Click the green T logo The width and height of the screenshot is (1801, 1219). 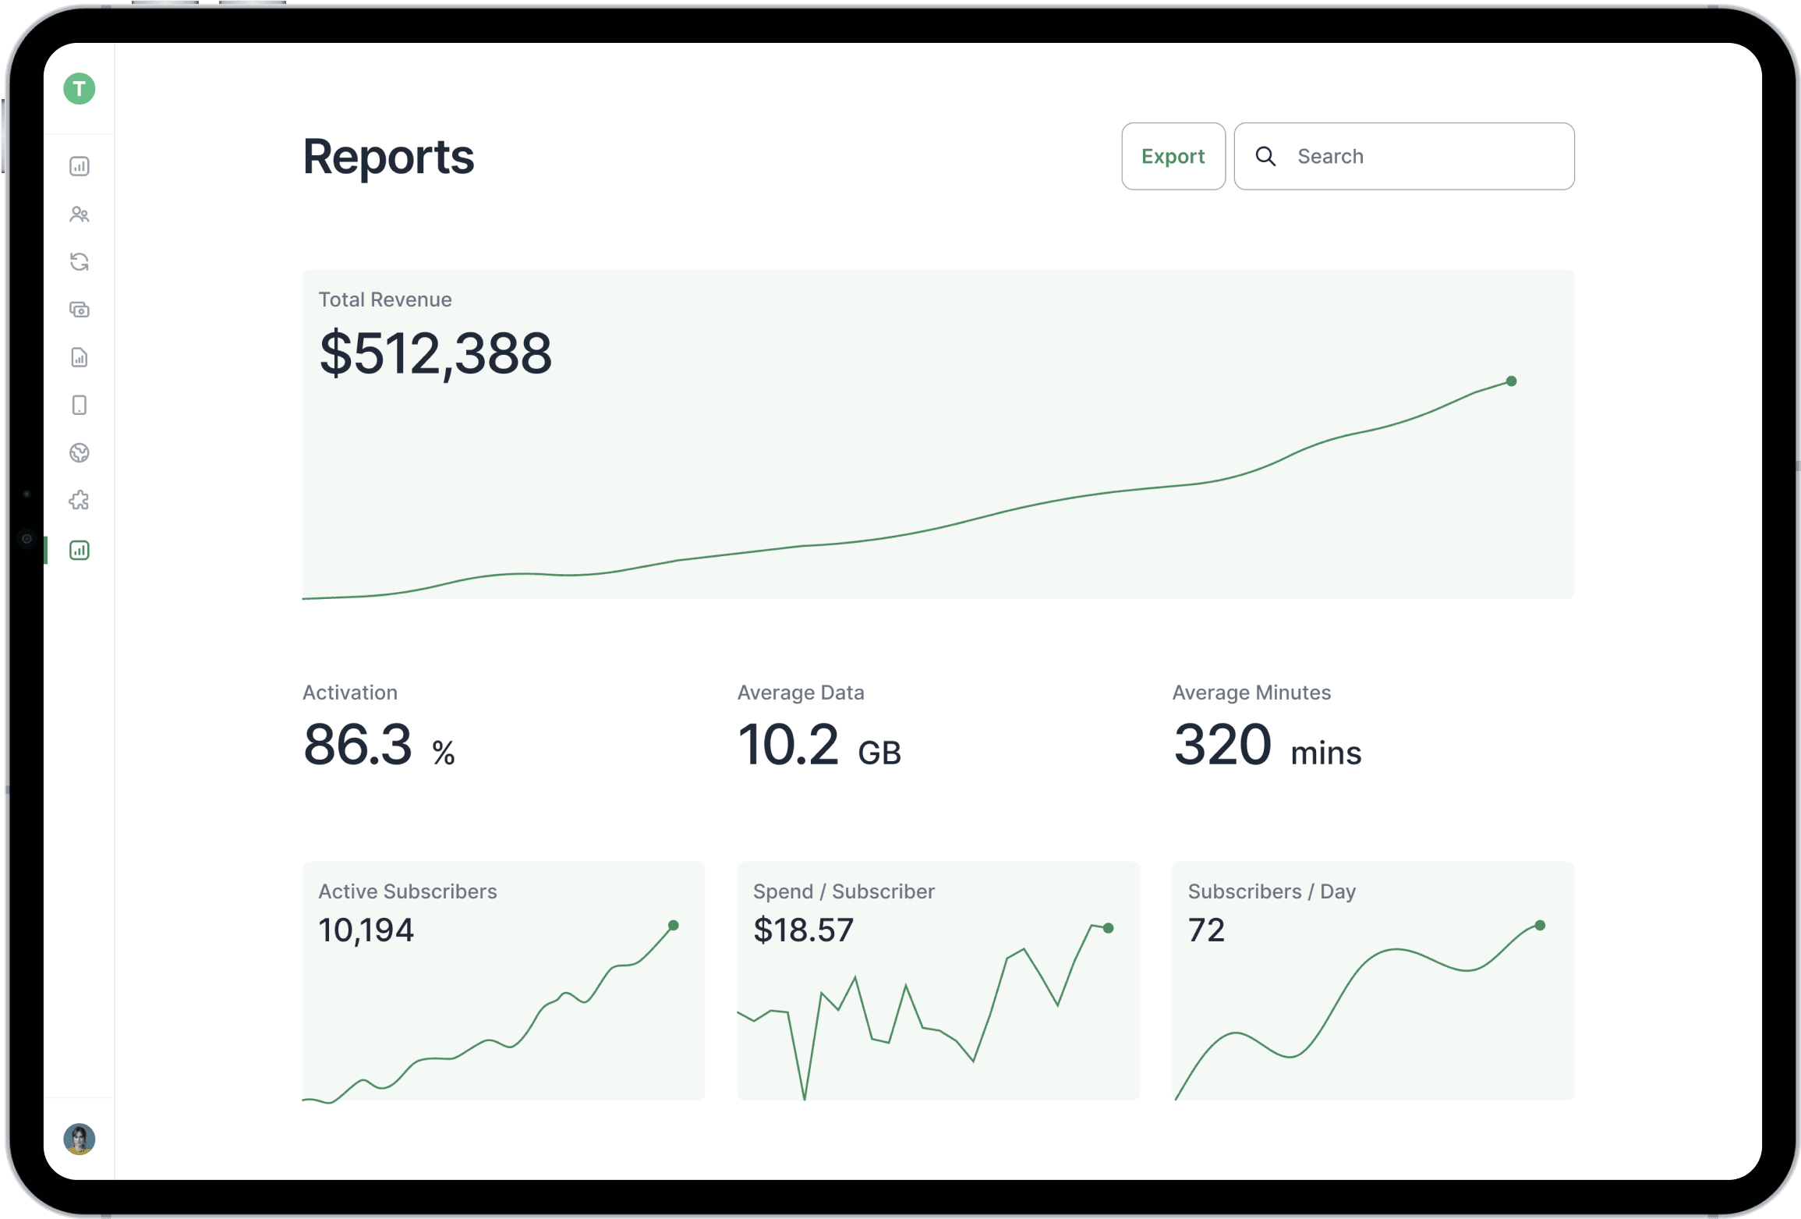[x=80, y=89]
